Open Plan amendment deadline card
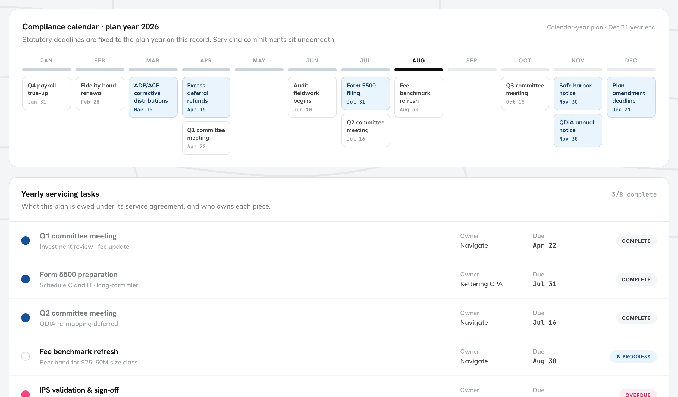Viewport: 678px width, 397px height. [x=631, y=97]
